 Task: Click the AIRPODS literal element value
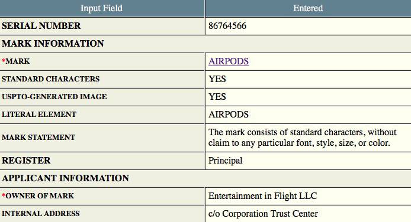click(229, 115)
